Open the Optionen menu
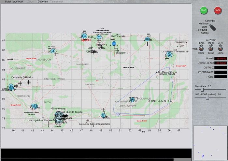228x161 pixels. (x=43, y=2)
